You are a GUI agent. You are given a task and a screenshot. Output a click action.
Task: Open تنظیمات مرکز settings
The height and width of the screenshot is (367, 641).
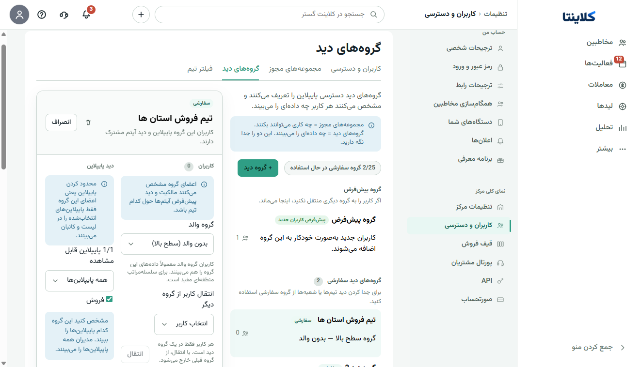459,207
